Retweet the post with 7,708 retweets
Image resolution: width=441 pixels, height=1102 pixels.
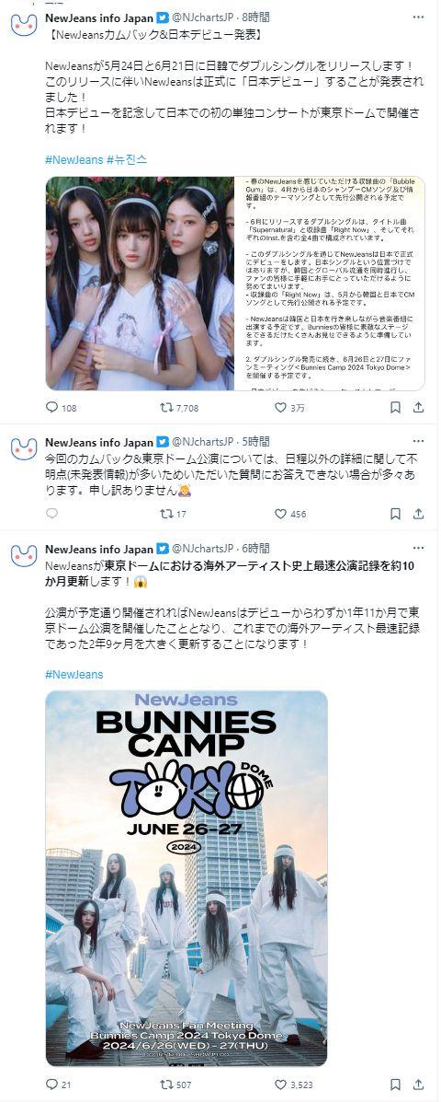click(167, 408)
